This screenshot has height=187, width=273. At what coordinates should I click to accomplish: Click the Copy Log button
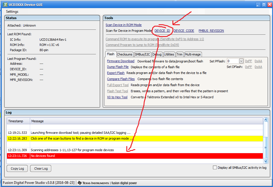17,169
